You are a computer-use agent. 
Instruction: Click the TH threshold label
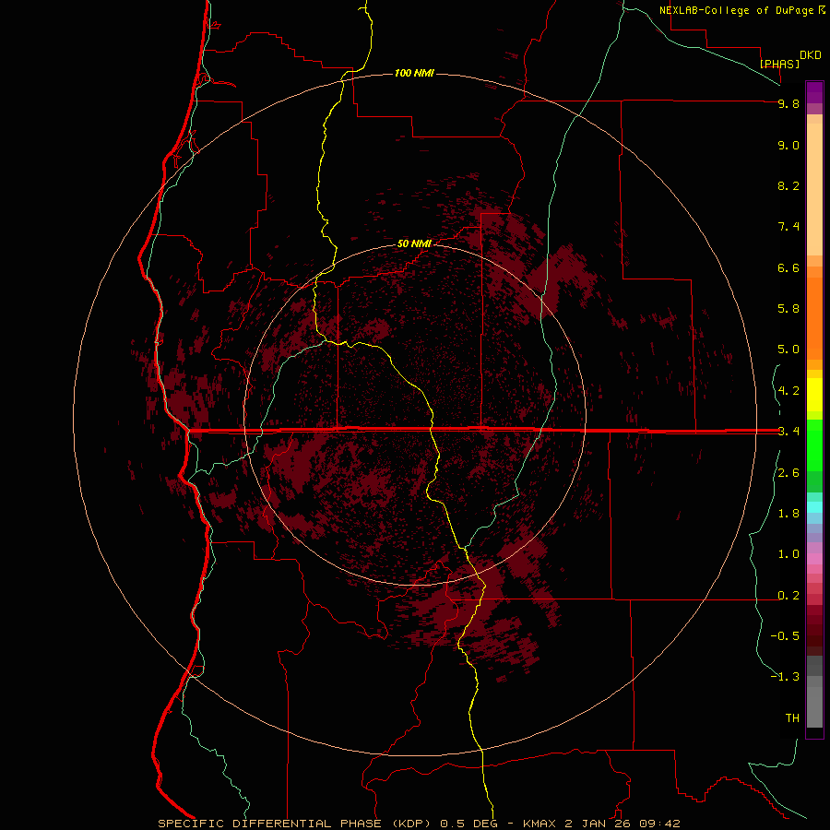pyautogui.click(x=792, y=717)
